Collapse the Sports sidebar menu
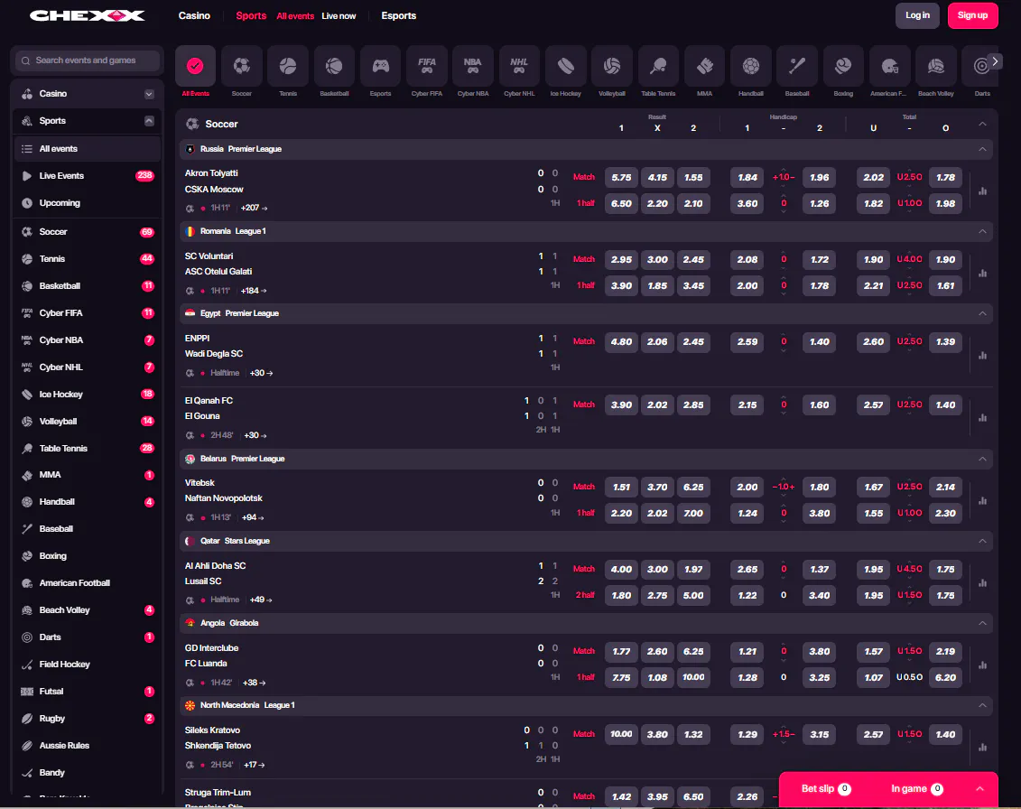The height and width of the screenshot is (809, 1021). 149,120
